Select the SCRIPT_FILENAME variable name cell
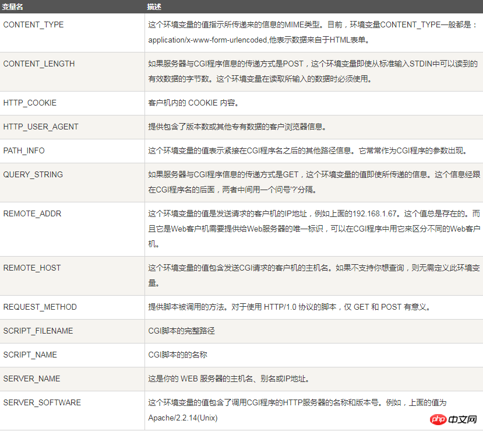The height and width of the screenshot is (431, 483). click(x=72, y=331)
